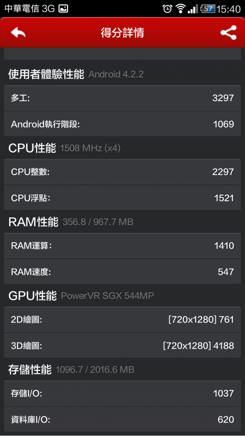Tap the signal strength bars icon

click(193, 9)
